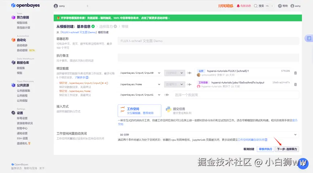The width and height of the screenshot is (313, 173).
Task: Click the 开学季特惠 promo label
Action: tap(225, 6)
